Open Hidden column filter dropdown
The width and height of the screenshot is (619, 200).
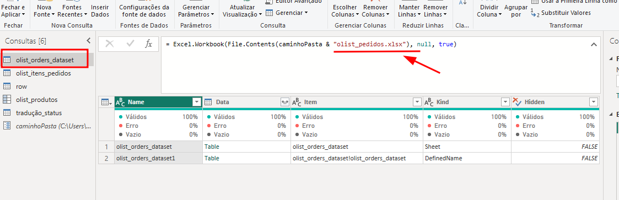click(x=593, y=102)
